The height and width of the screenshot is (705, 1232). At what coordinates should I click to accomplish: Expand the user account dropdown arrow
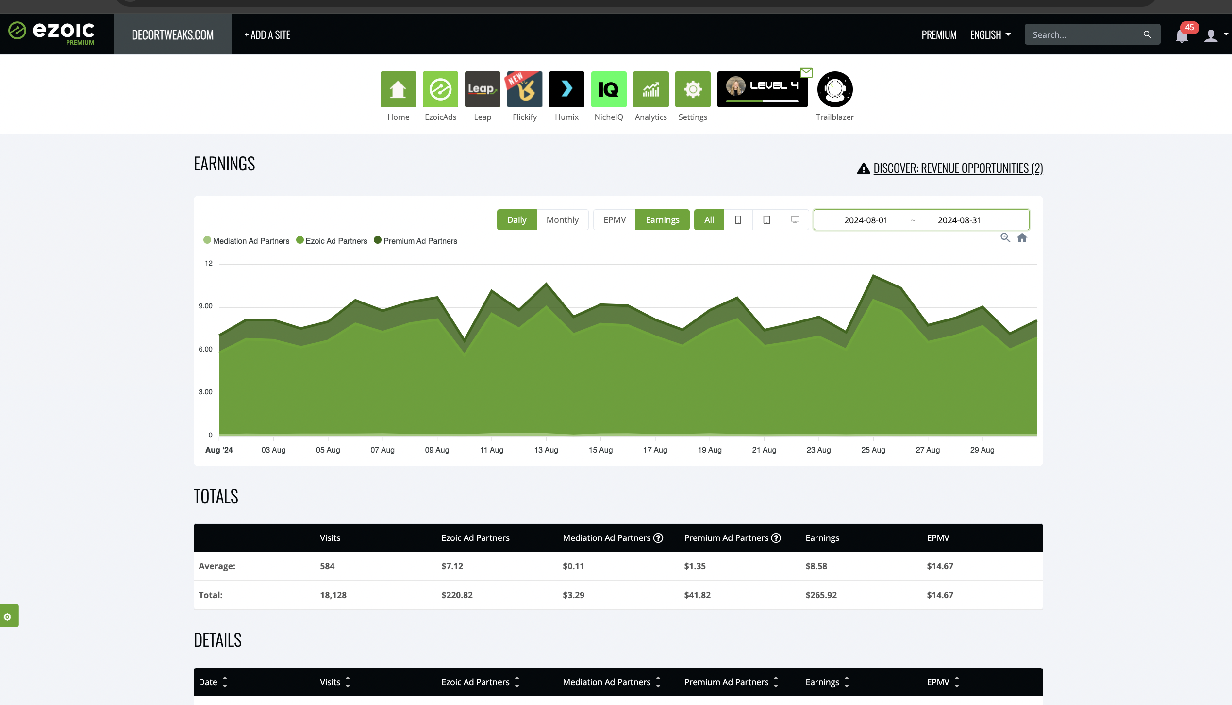pyautogui.click(x=1226, y=34)
